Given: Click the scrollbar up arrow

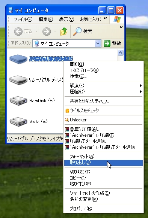Looking at the screenshot, I should [120, 53].
